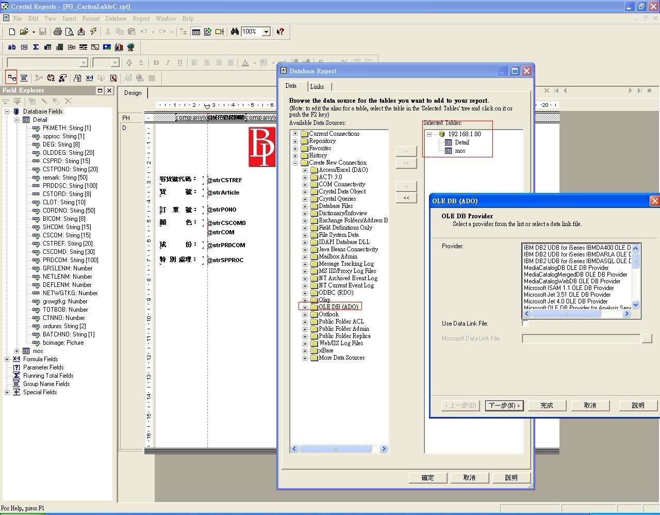660x515 pixels.
Task: Click the Database Expert icon
Action: (11, 78)
